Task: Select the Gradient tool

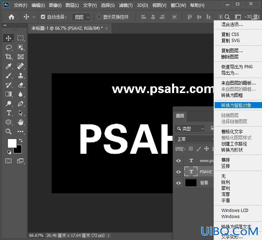Action: [x=8, y=94]
